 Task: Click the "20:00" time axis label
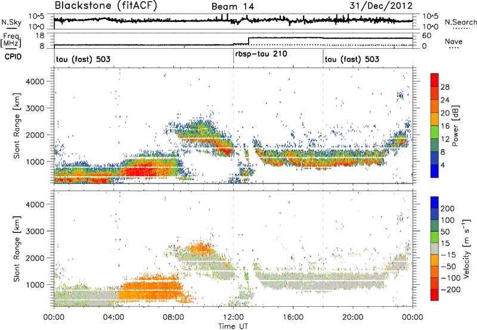(353, 317)
